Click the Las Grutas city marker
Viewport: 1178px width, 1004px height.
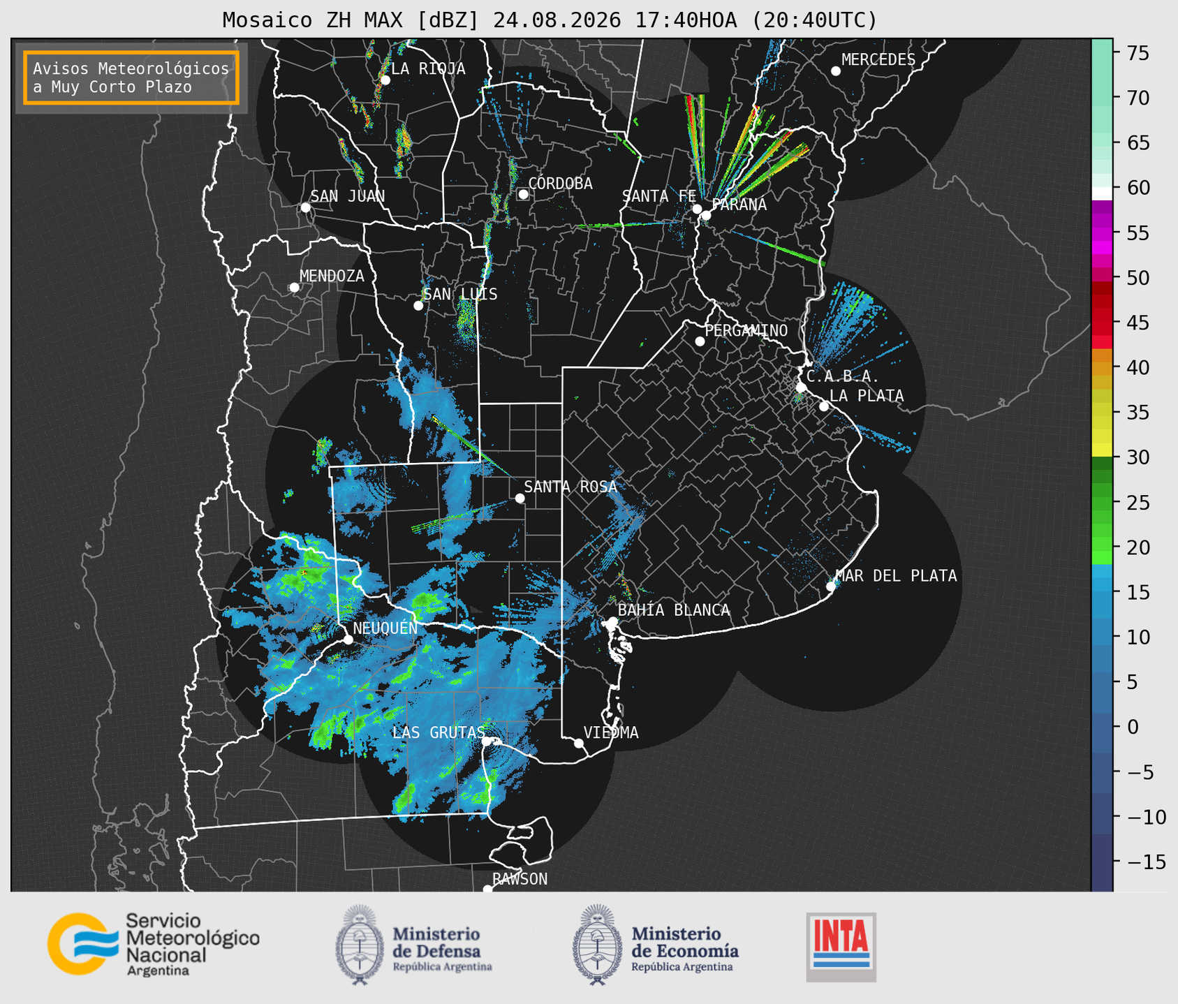click(x=487, y=741)
